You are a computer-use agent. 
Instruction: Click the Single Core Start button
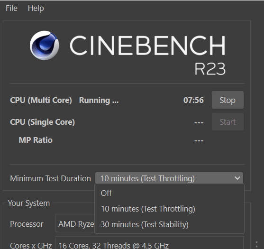(228, 122)
